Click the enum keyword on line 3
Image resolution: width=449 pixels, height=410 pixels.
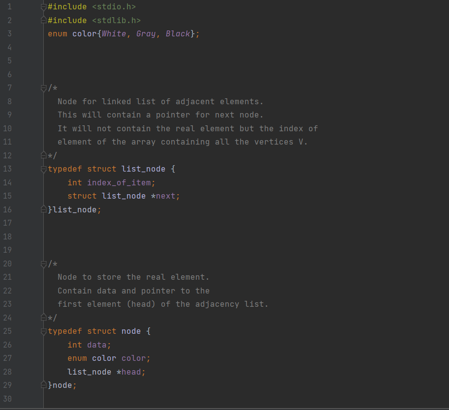[58, 34]
